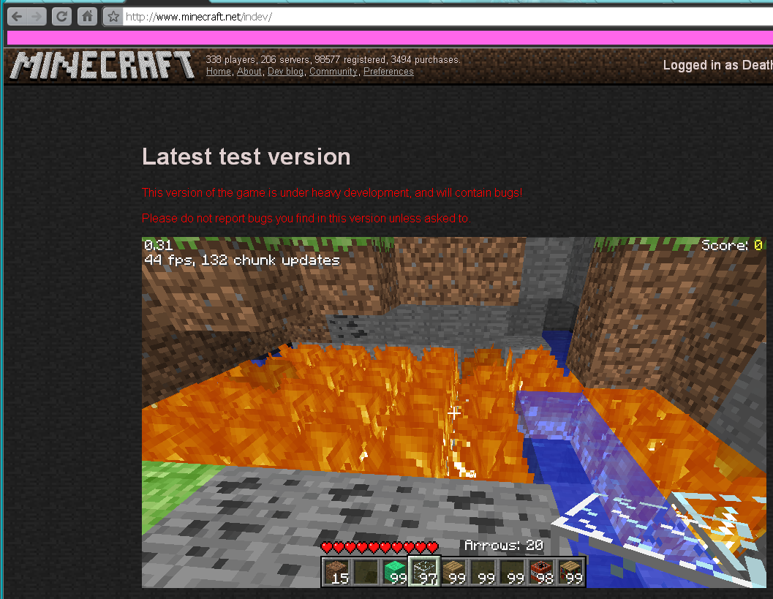Open the browser home page icon
The image size is (773, 599).
[x=87, y=17]
